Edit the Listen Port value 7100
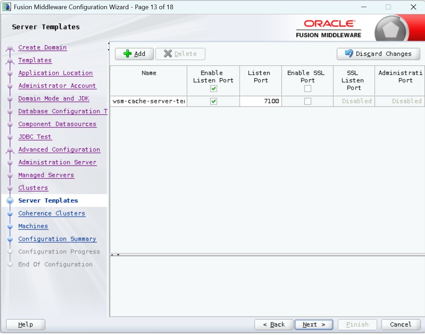The image size is (425, 335). coord(261,101)
